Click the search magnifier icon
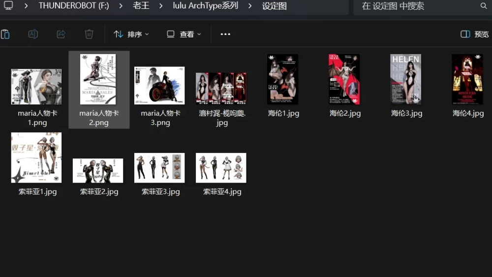This screenshot has width=492, height=277. click(484, 5)
